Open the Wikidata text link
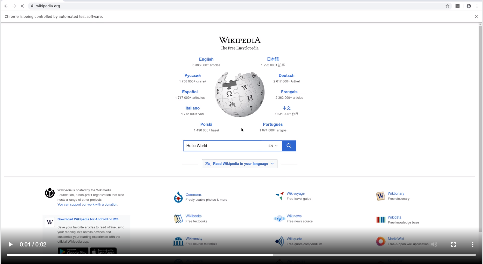This screenshot has height=264, width=483. [x=395, y=217]
